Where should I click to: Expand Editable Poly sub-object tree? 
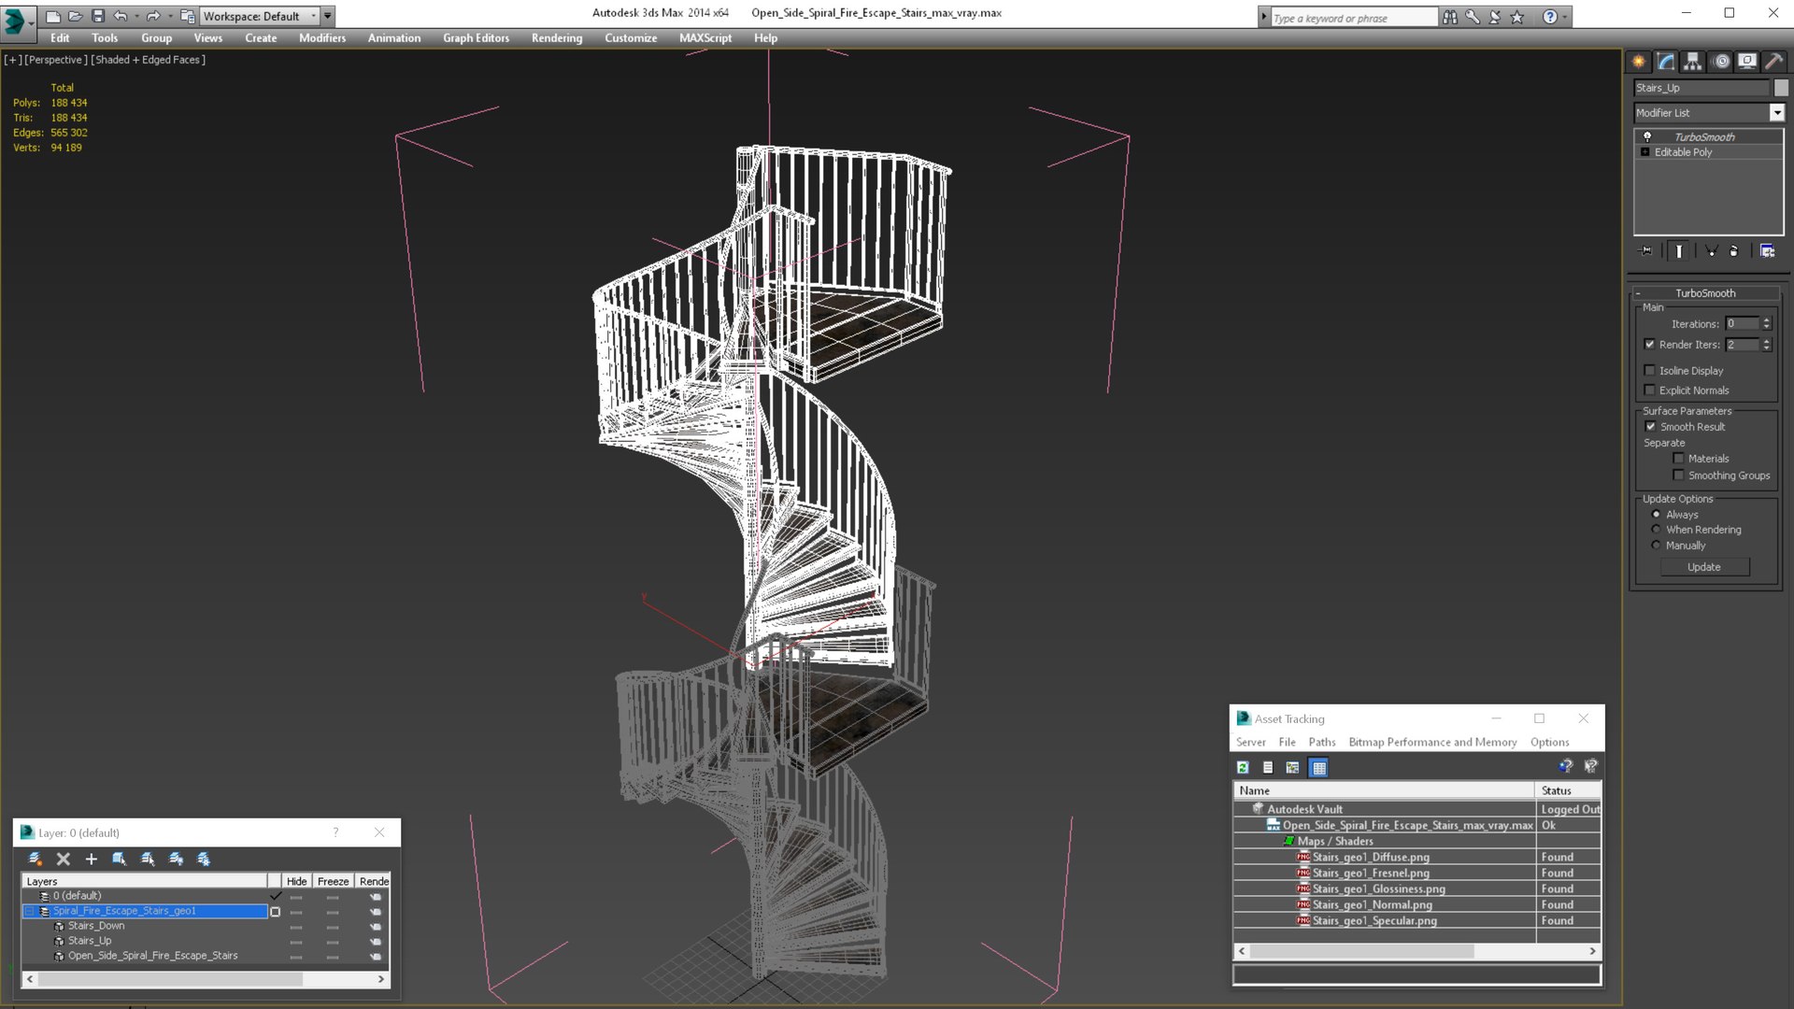tap(1645, 151)
